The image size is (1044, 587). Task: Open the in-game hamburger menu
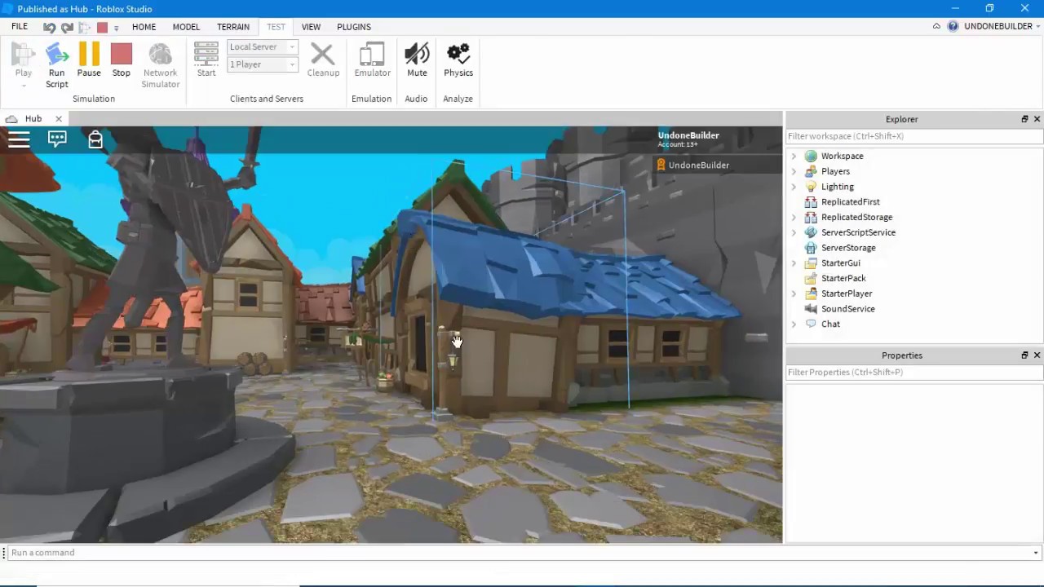[x=19, y=139]
